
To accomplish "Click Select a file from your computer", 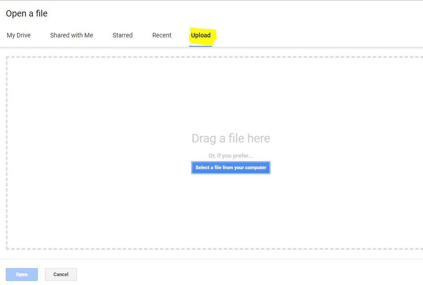I will point(231,167).
